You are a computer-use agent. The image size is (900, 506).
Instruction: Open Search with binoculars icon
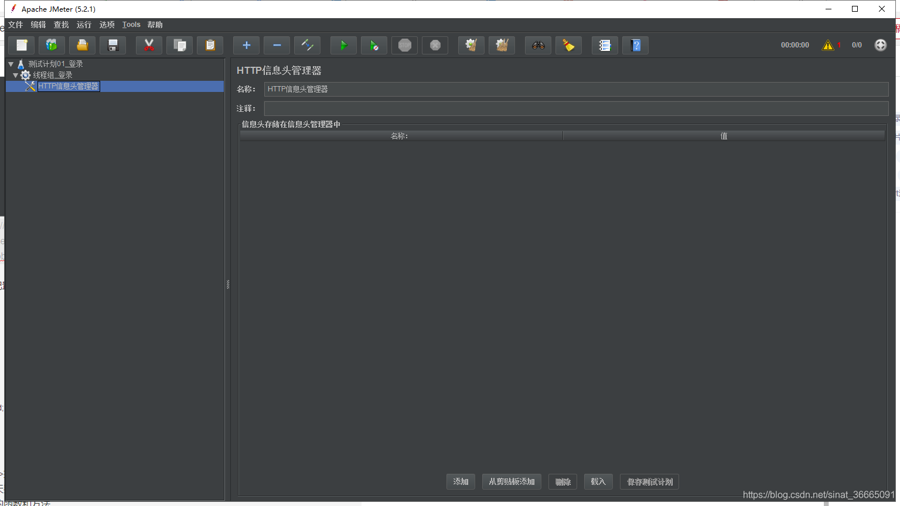538,45
